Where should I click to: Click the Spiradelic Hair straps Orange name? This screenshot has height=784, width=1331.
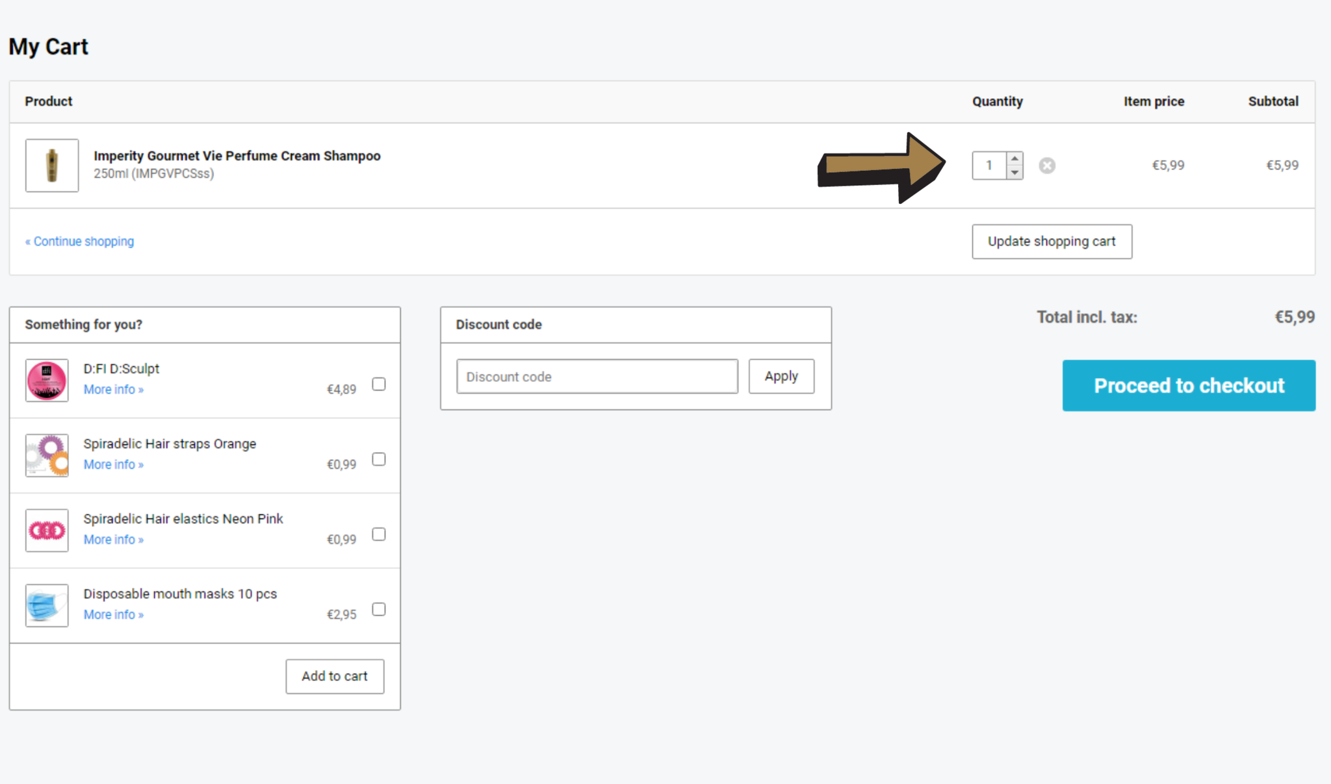coord(170,444)
